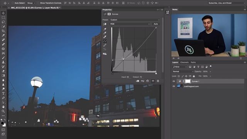Pick the white point eyedropper in Curves

pyautogui.click(x=105, y=37)
